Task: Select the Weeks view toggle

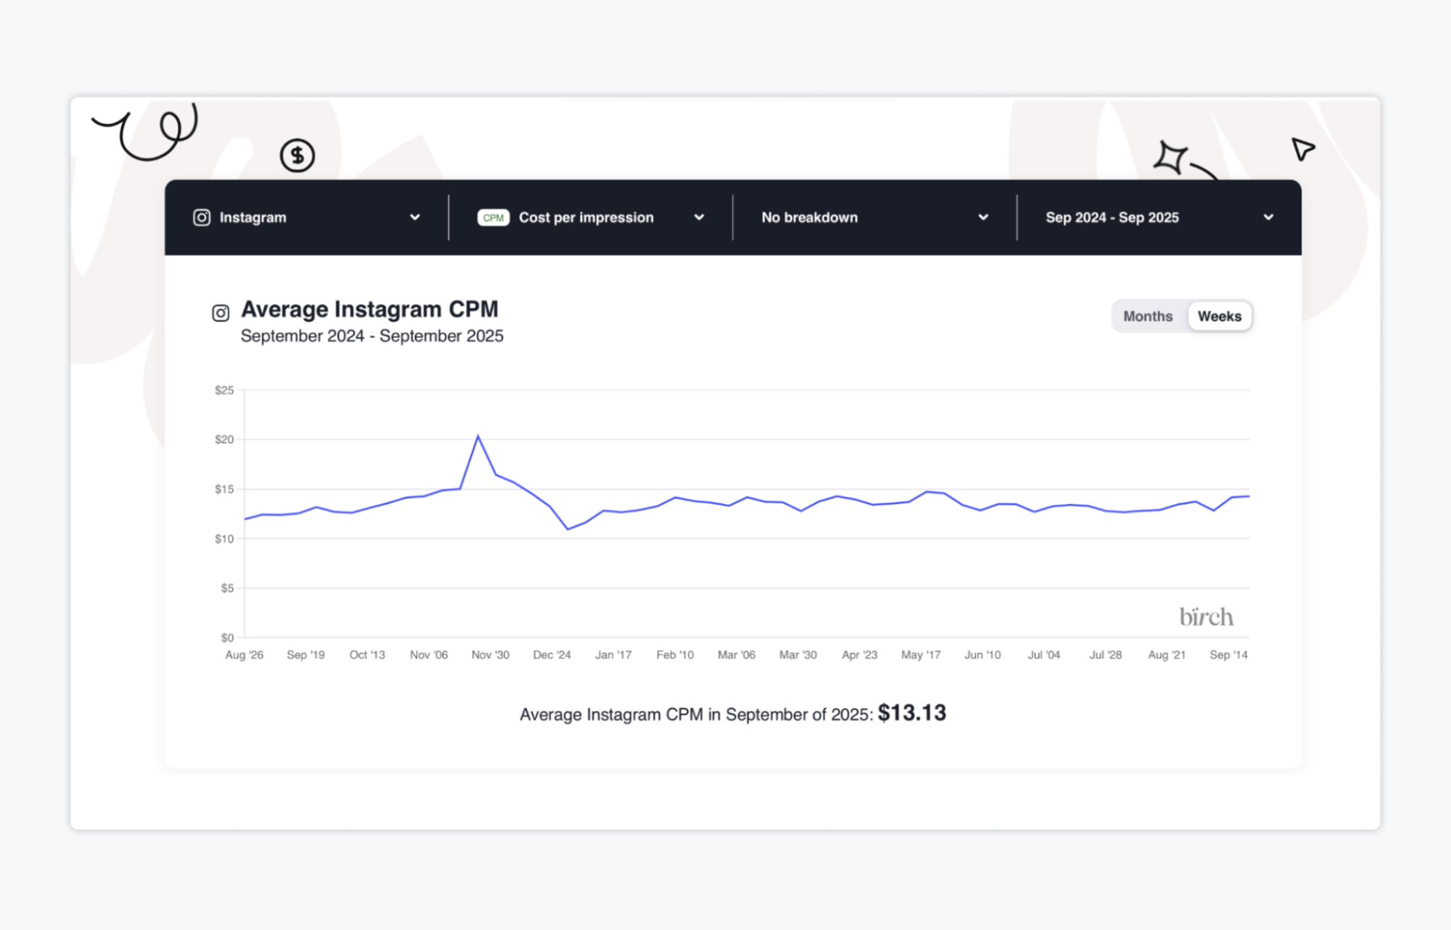Action: pyautogui.click(x=1219, y=316)
